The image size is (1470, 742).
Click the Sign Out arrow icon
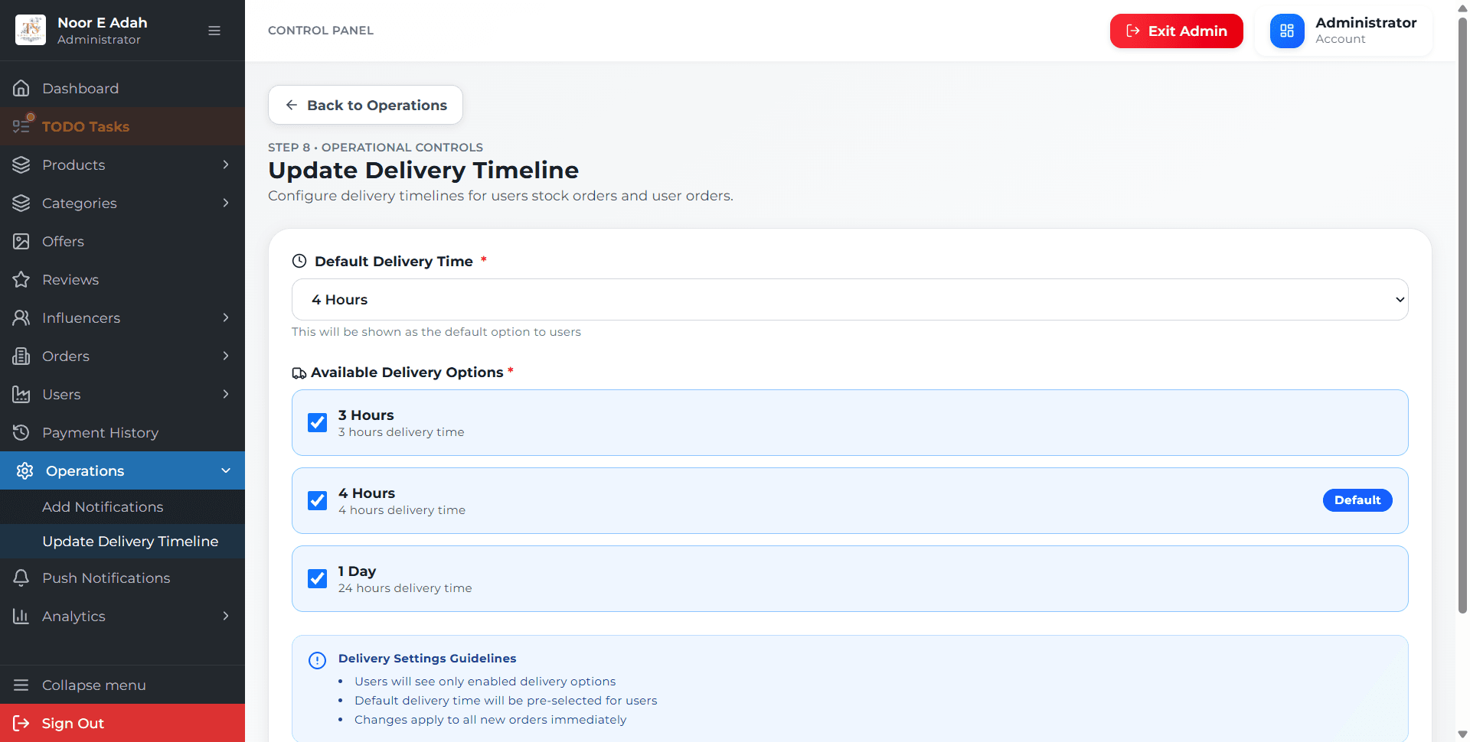(x=21, y=723)
